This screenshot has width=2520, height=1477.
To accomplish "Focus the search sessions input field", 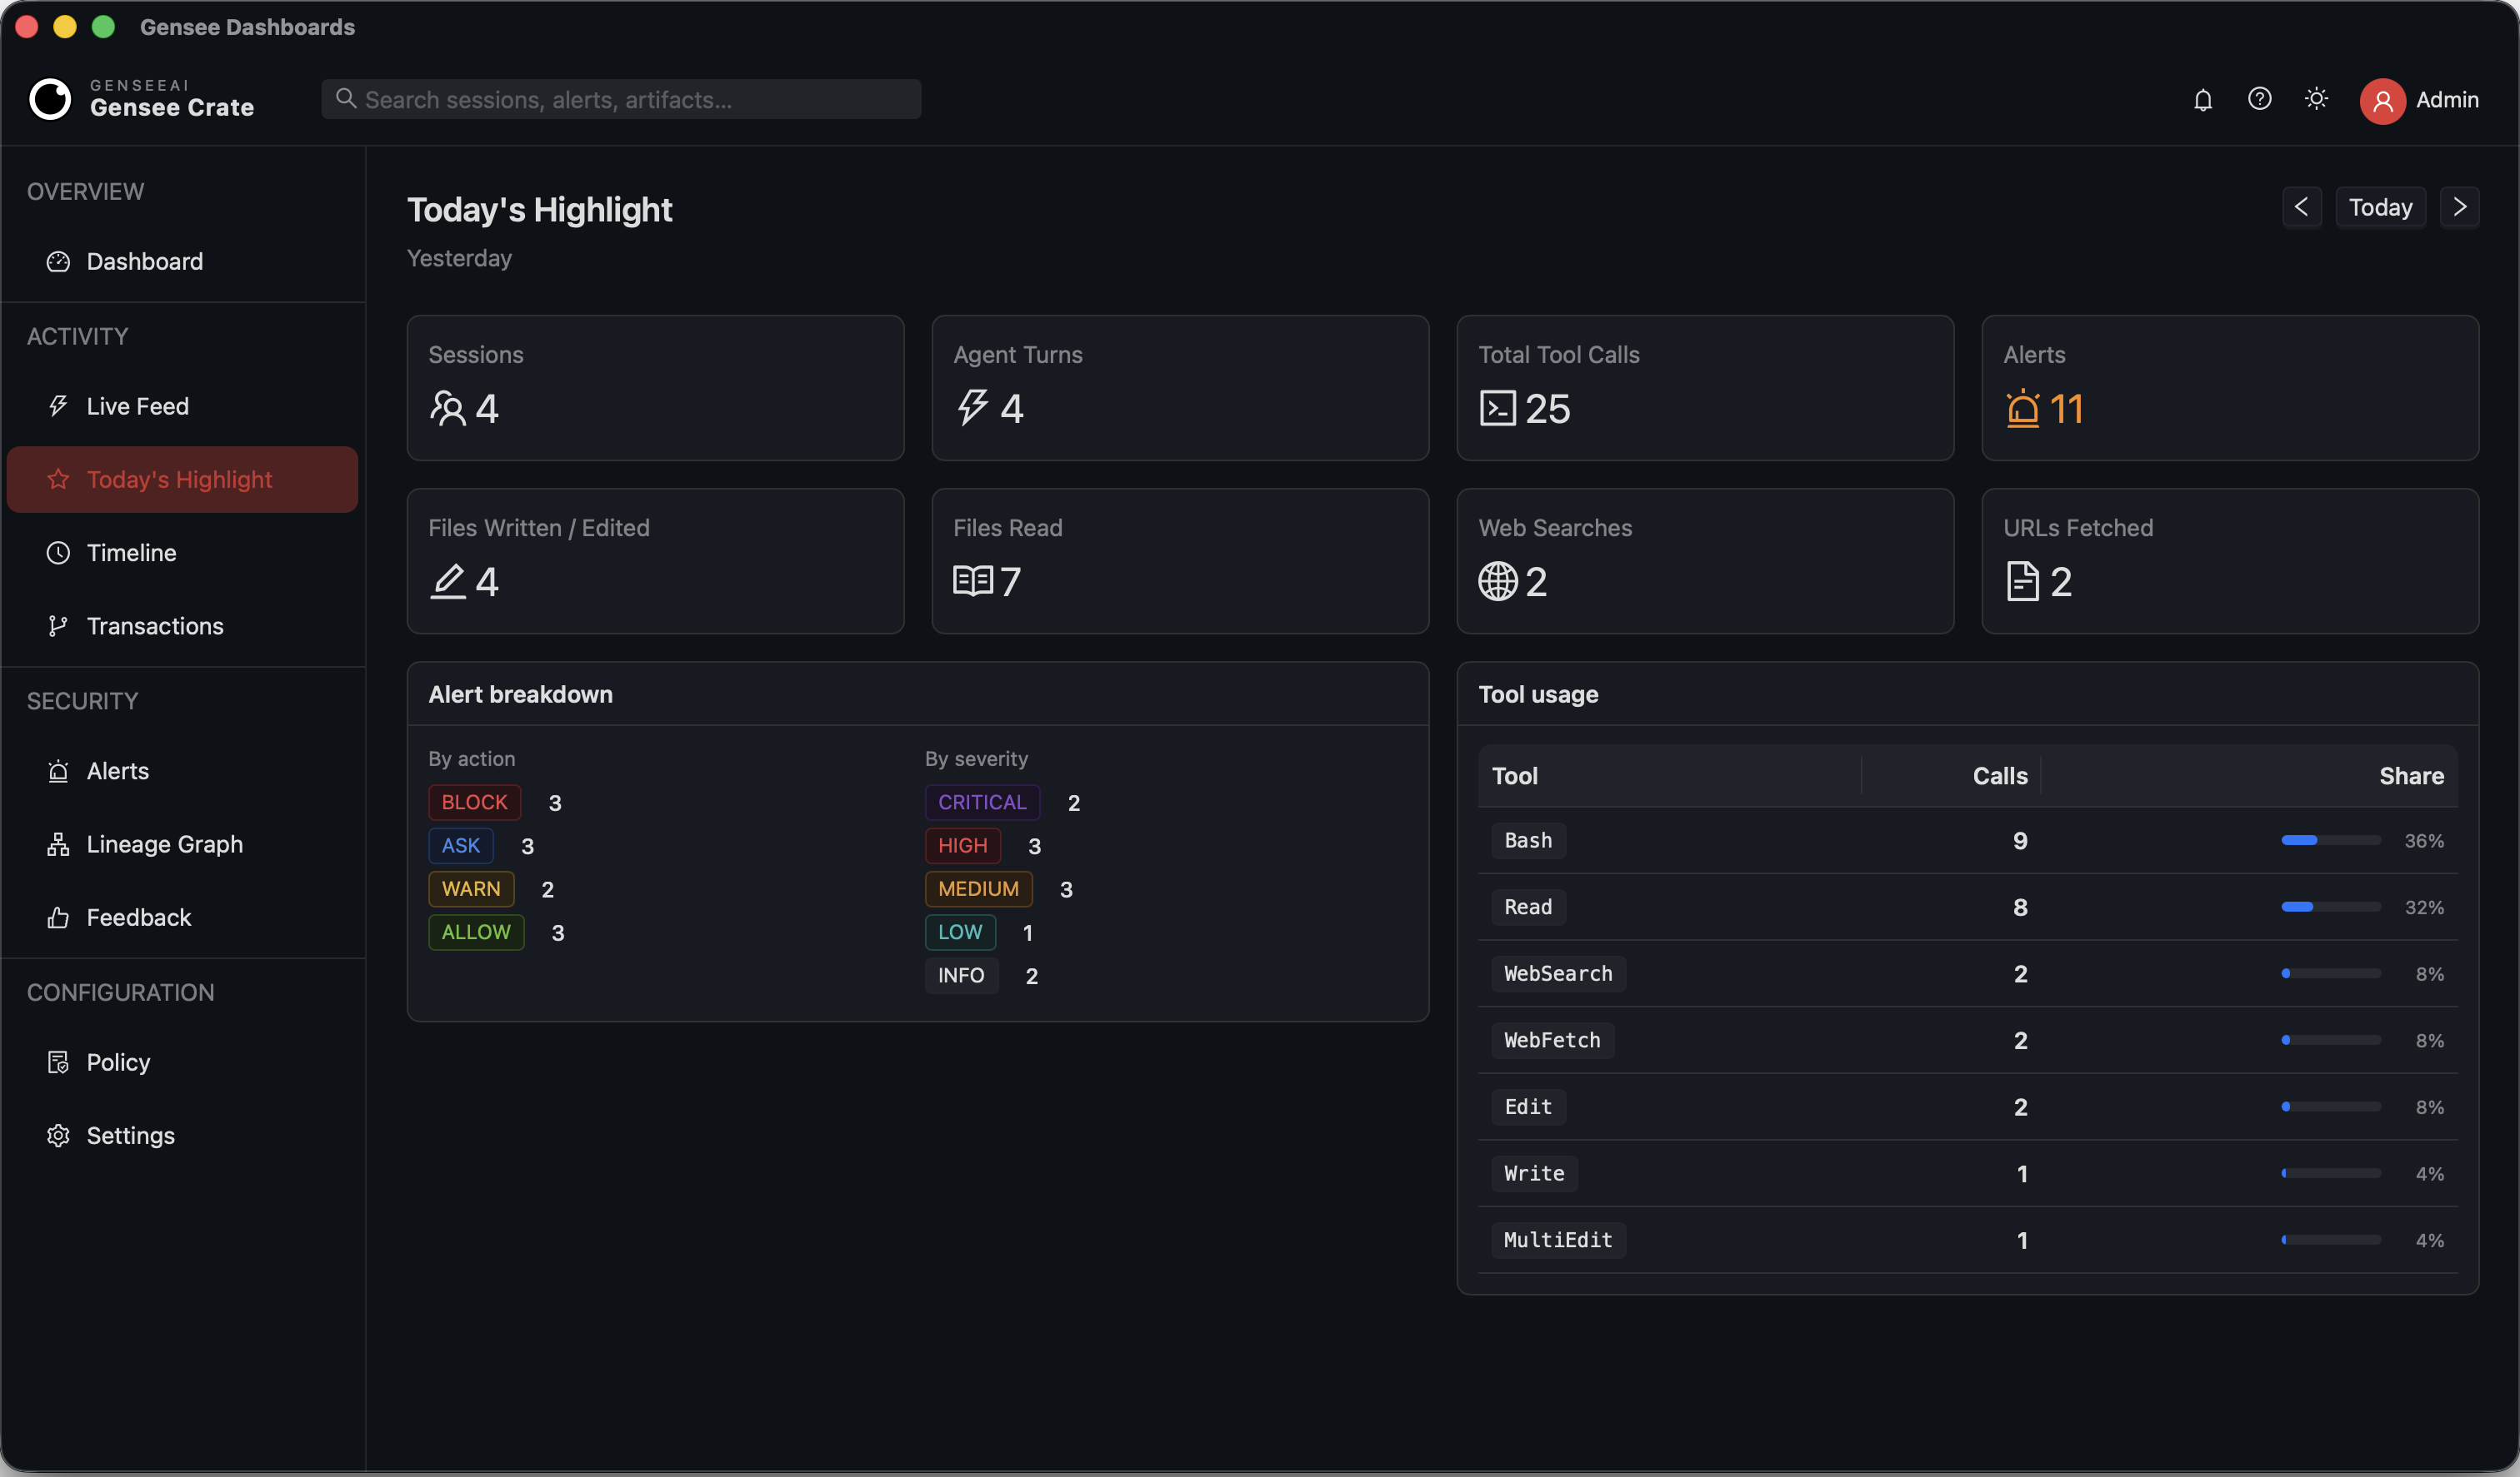I will 621,99.
